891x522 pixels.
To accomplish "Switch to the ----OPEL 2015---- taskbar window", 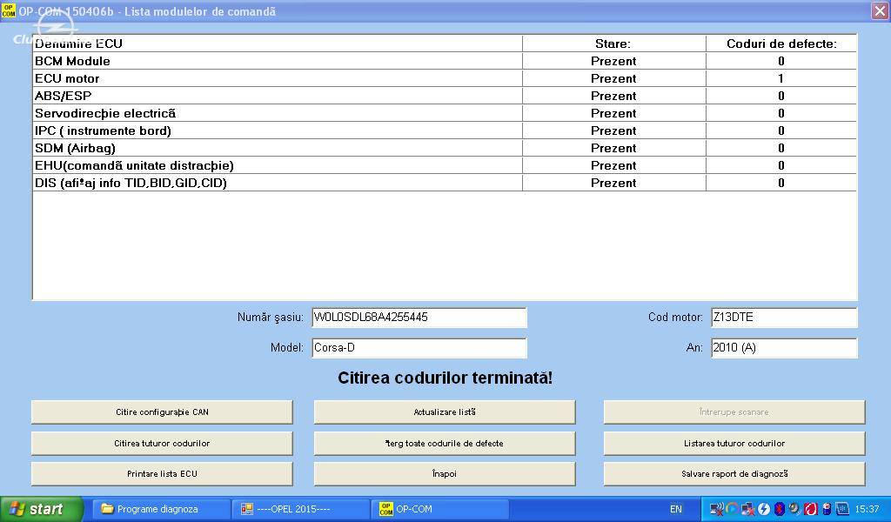I will pos(301,509).
